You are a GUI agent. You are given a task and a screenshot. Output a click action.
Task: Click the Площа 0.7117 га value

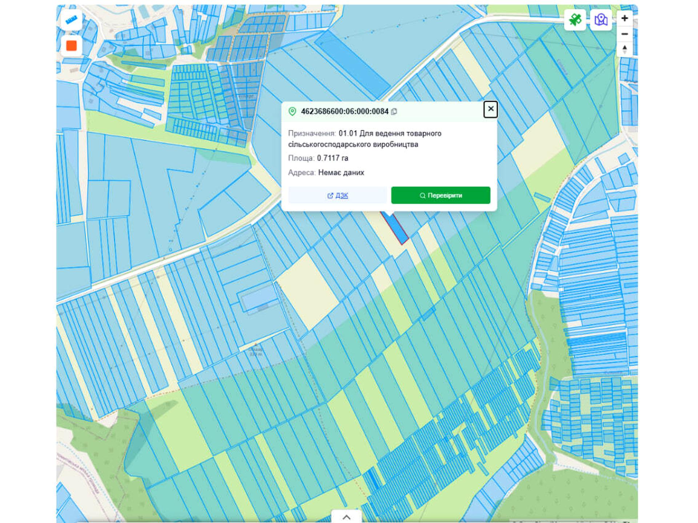pos(332,158)
